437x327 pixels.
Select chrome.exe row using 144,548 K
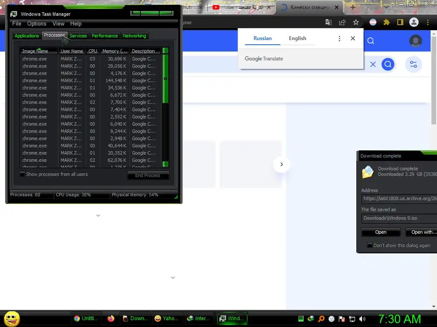90,80
